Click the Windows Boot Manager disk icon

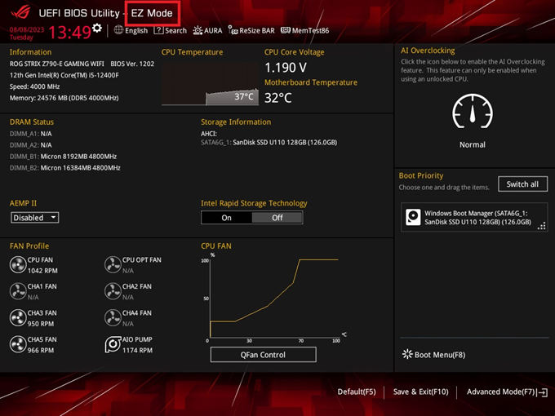[413, 217]
